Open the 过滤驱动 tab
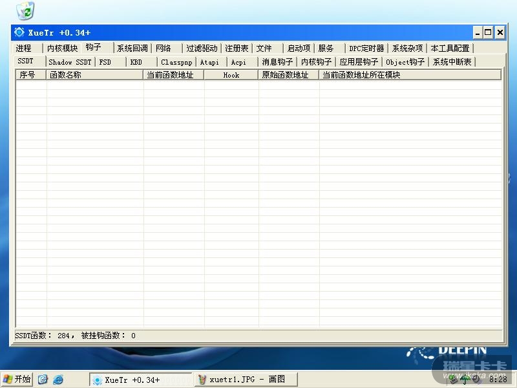This screenshot has width=517, height=388. [x=202, y=48]
